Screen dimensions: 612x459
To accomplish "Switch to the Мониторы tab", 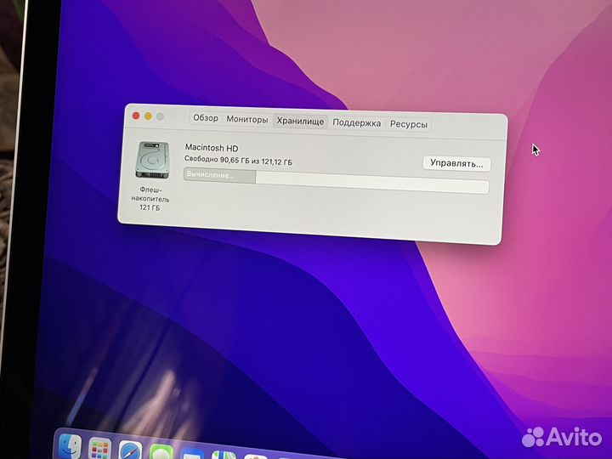I will click(x=247, y=120).
